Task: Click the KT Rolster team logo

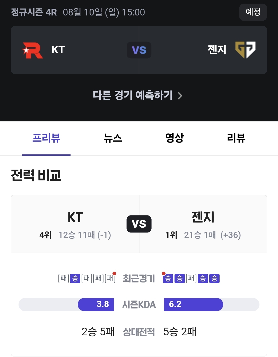Action: click(x=33, y=50)
